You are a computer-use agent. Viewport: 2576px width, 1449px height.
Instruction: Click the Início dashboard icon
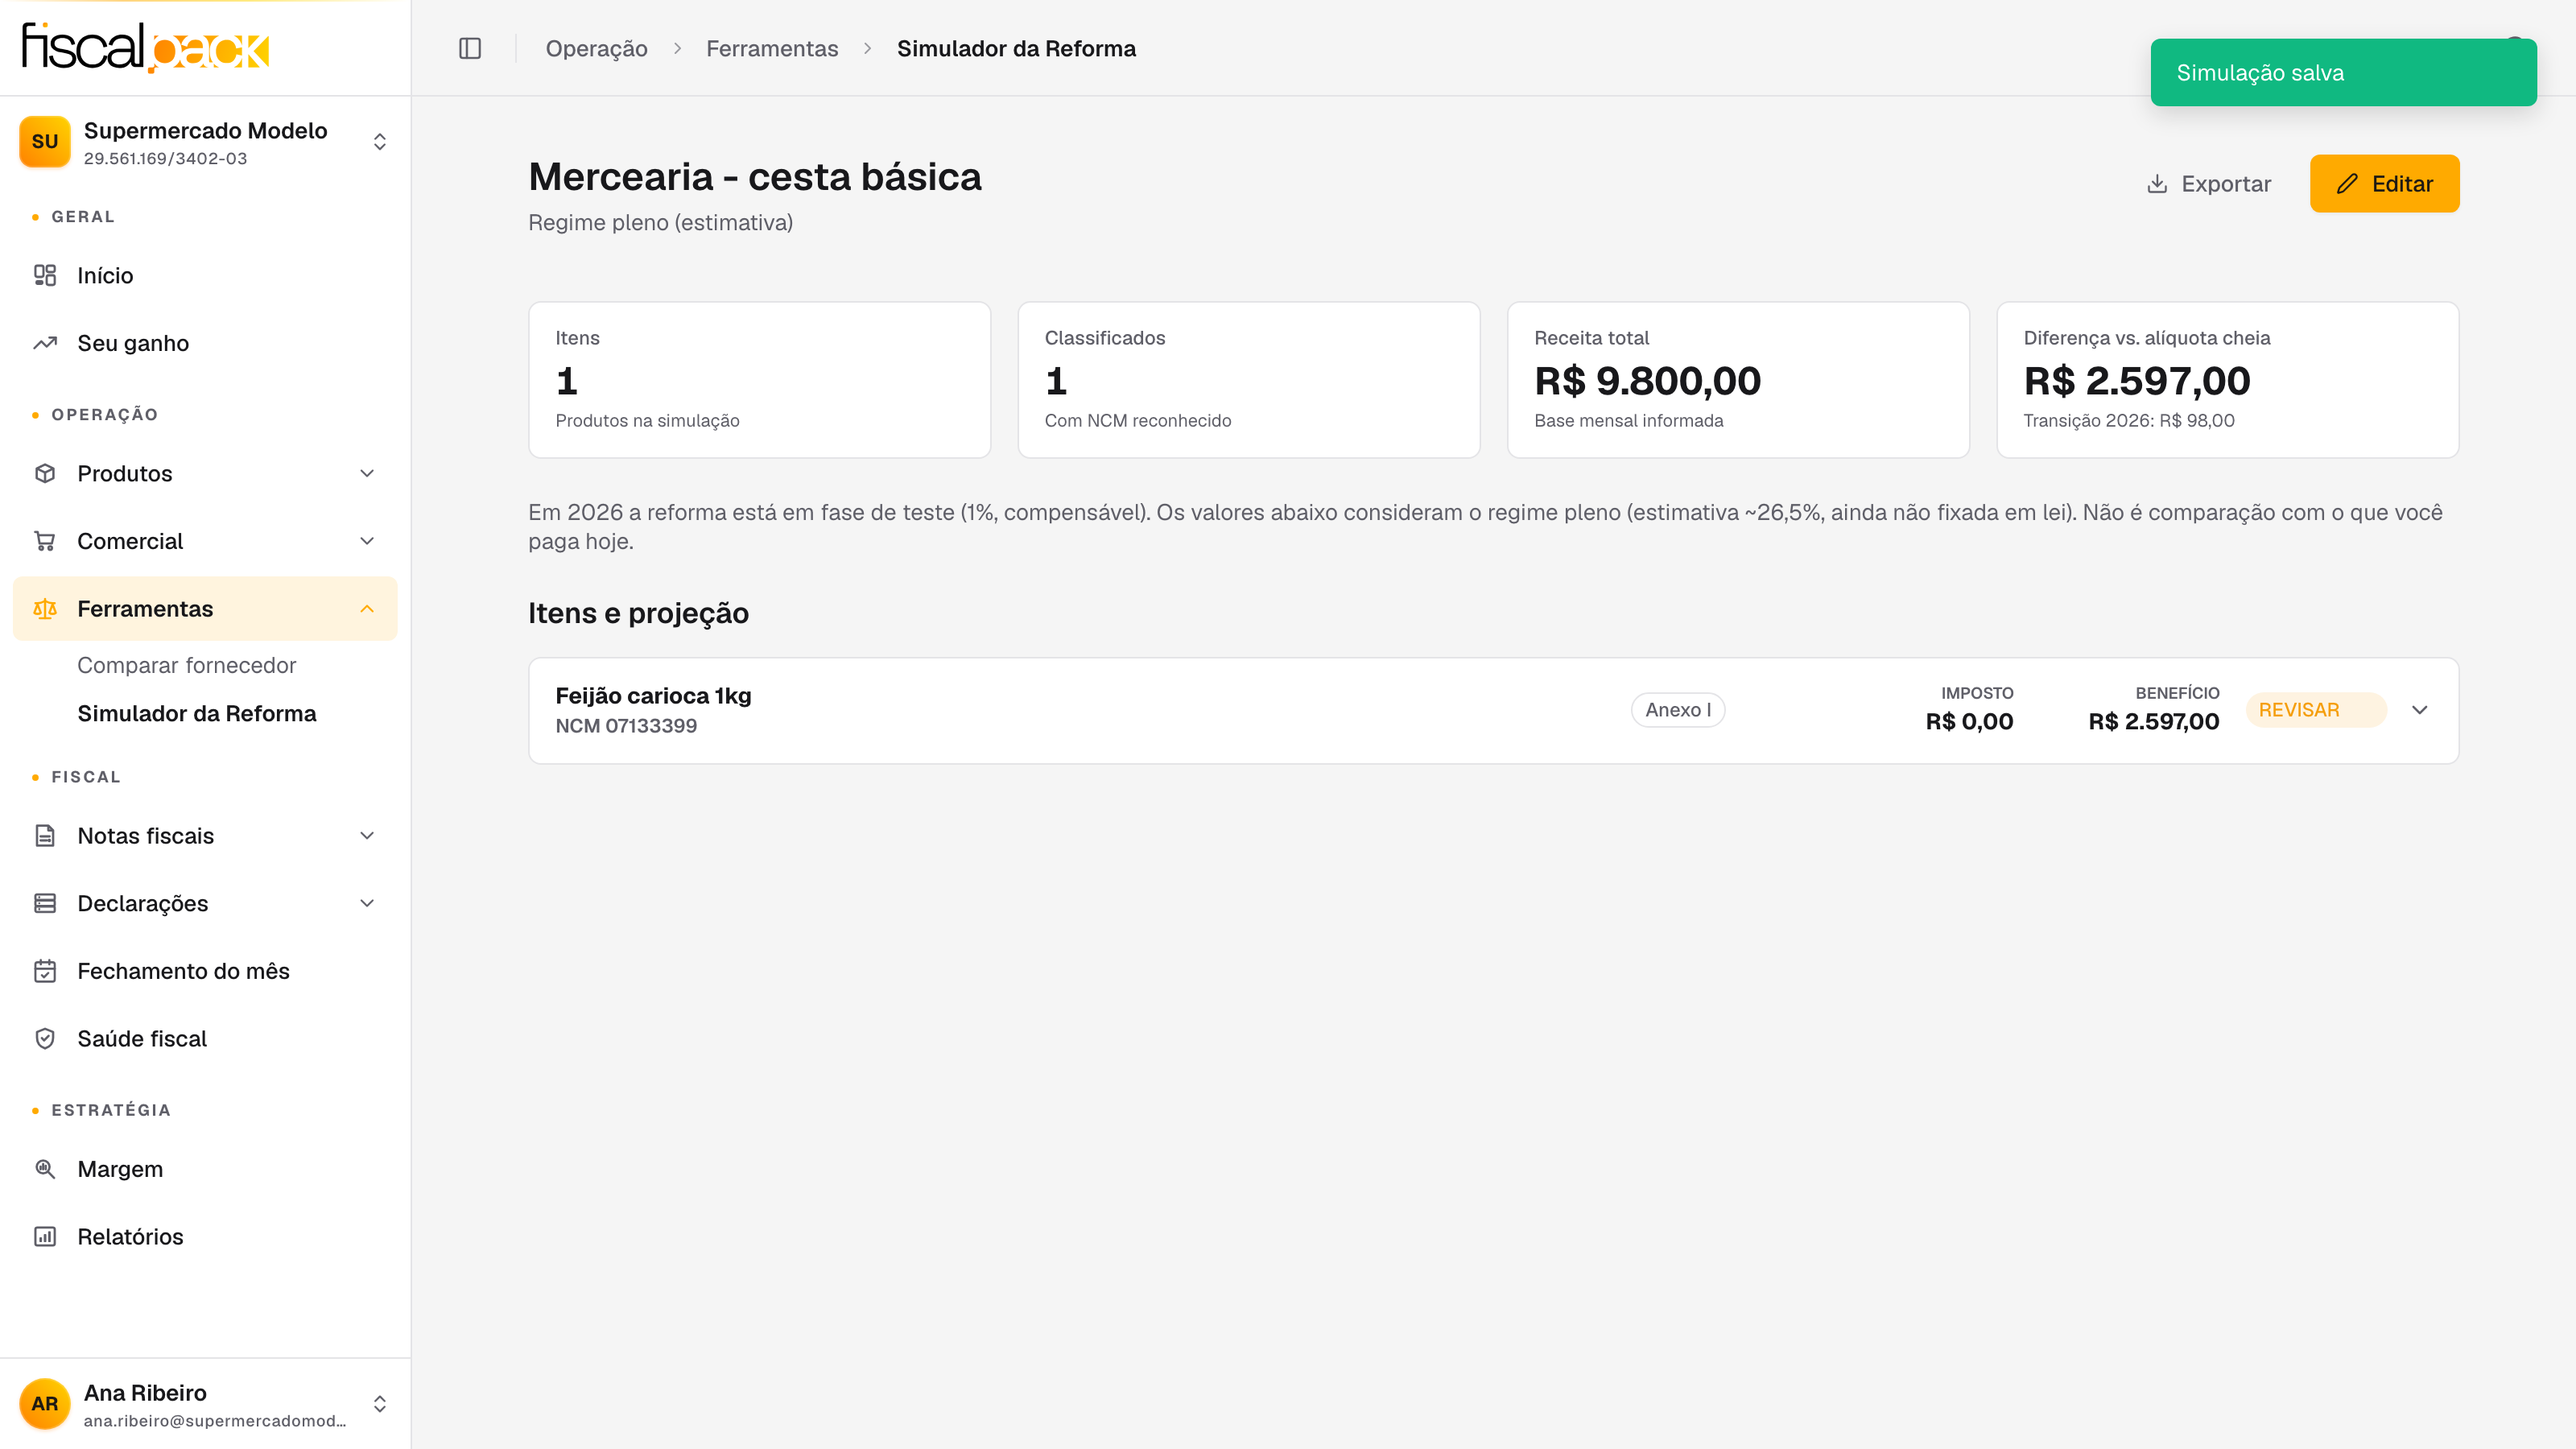[45, 275]
